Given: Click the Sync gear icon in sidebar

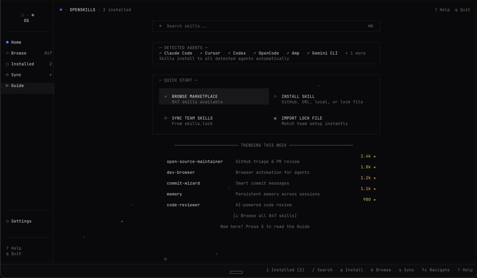Looking at the screenshot, I should (7, 75).
